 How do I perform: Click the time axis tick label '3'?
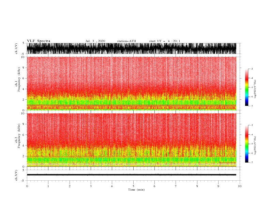91,186
